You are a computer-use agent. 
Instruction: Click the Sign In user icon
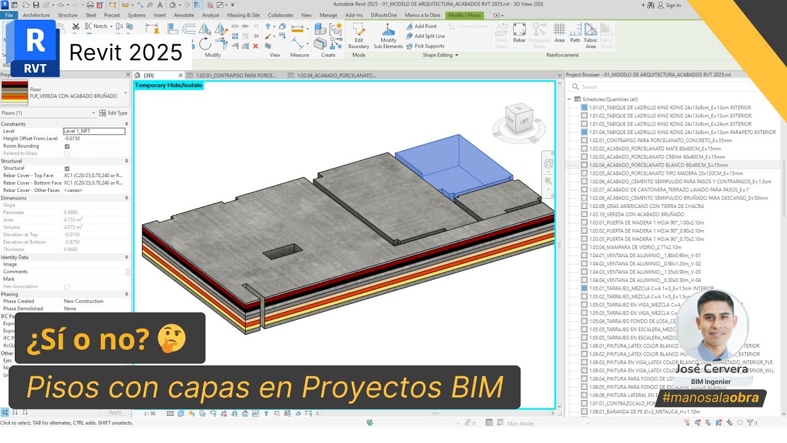(661, 5)
